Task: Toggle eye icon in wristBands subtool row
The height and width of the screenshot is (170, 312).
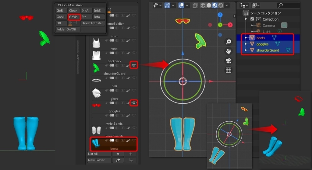Action: point(134,115)
